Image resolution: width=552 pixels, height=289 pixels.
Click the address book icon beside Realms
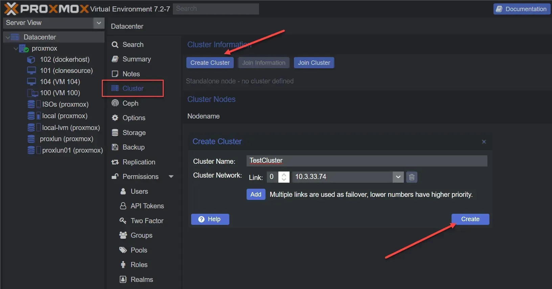pos(123,280)
